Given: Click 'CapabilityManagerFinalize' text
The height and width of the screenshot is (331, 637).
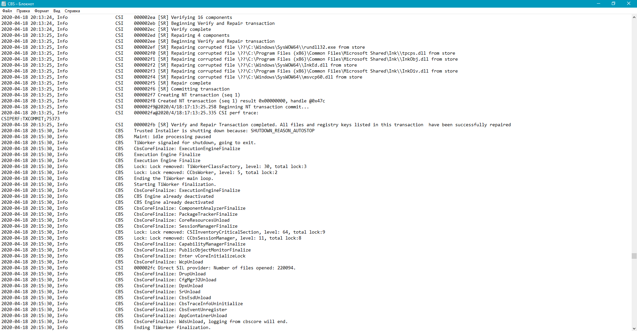Looking at the screenshot, I should (x=212, y=244).
